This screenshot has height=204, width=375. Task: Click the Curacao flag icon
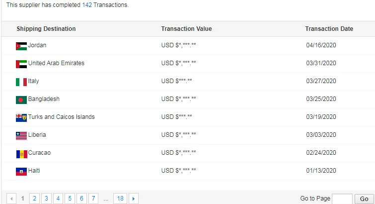pos(21,154)
